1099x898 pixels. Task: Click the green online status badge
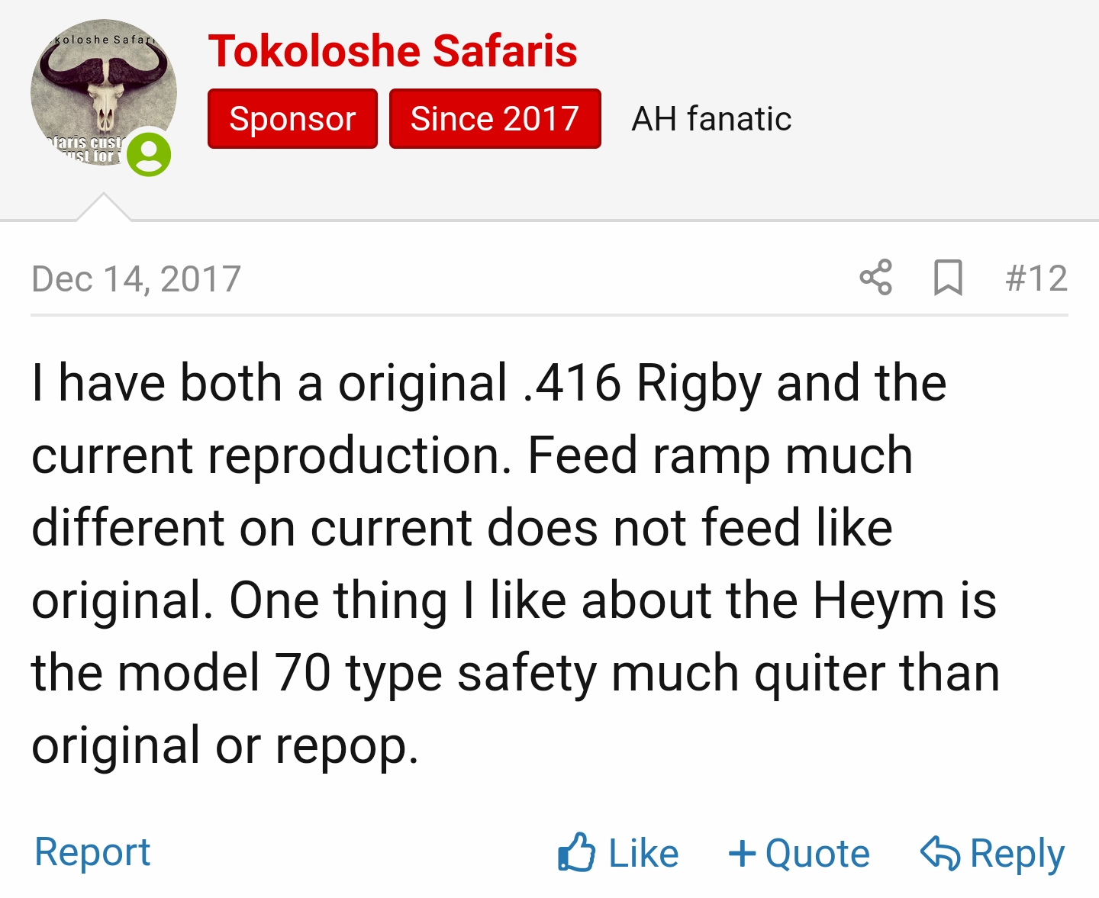point(149,155)
